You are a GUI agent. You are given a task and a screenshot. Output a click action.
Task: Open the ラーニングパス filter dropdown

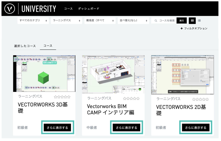(x=66, y=20)
